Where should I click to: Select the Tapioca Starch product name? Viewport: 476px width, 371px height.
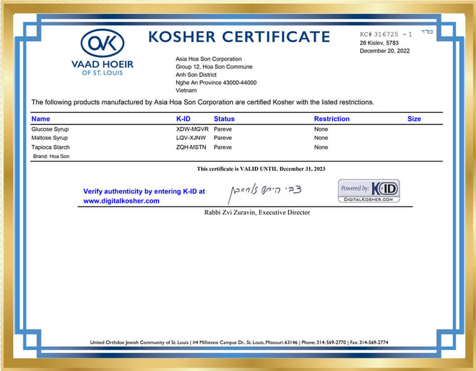50,147
